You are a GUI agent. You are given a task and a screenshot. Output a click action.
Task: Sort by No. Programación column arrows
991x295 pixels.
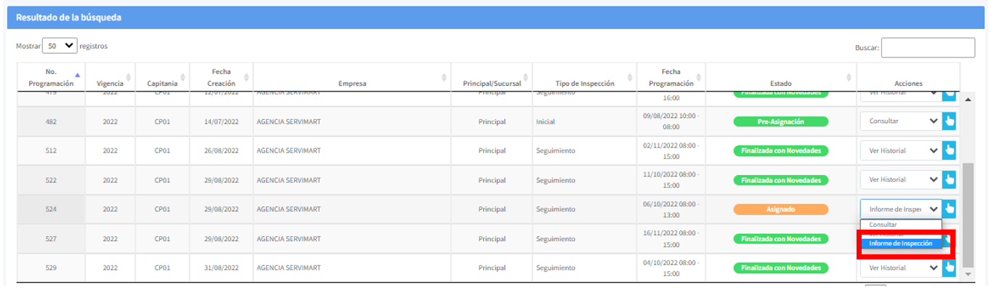point(77,78)
